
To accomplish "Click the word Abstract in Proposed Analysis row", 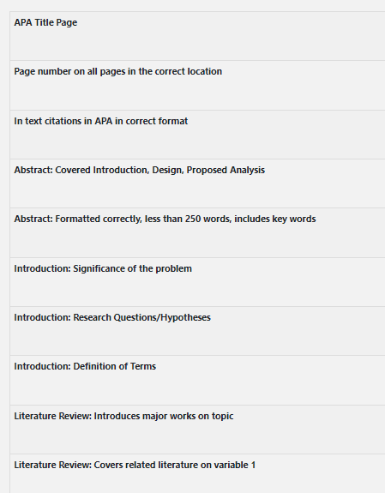I will pos(33,170).
